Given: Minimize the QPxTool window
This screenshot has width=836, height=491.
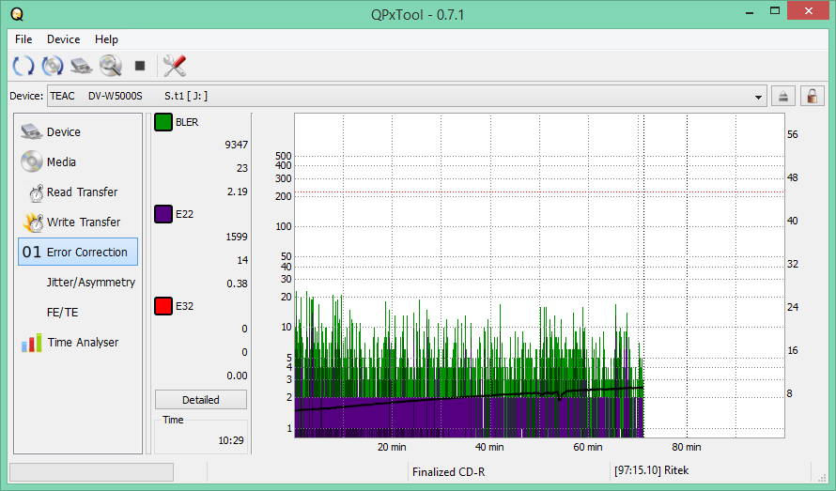Looking at the screenshot, I should (750, 11).
